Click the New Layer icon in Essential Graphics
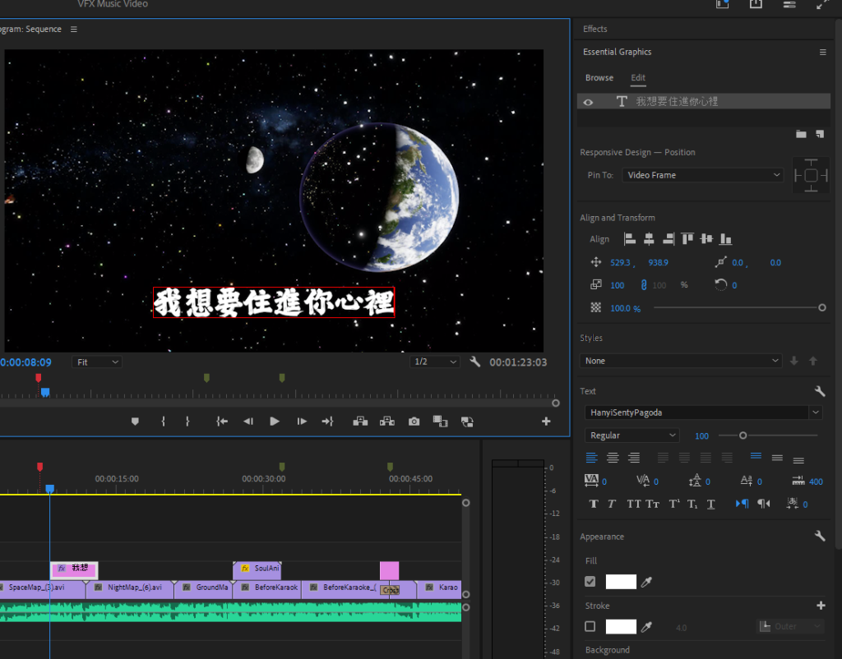The height and width of the screenshot is (659, 842). (819, 134)
